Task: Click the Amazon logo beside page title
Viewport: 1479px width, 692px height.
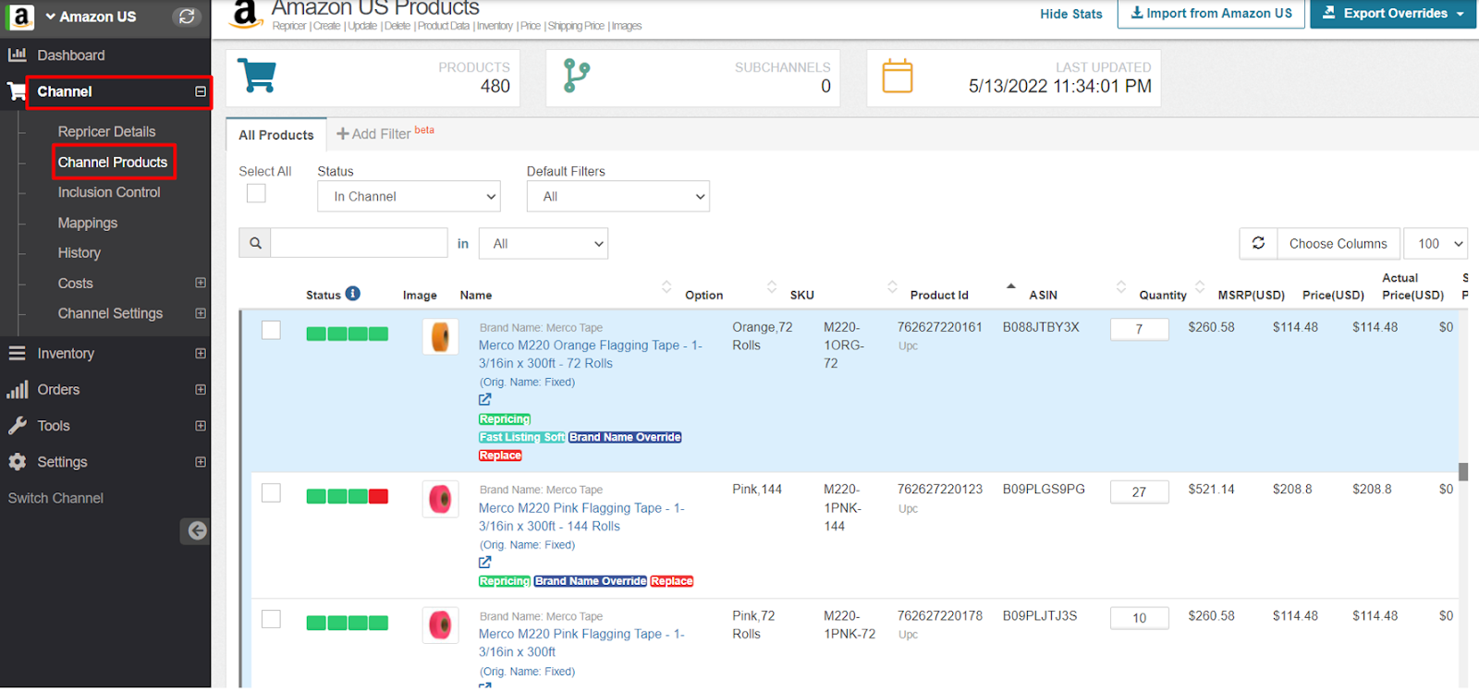Action: (x=245, y=14)
